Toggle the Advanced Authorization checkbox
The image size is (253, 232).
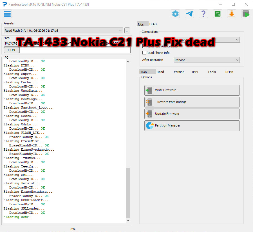(144, 46)
